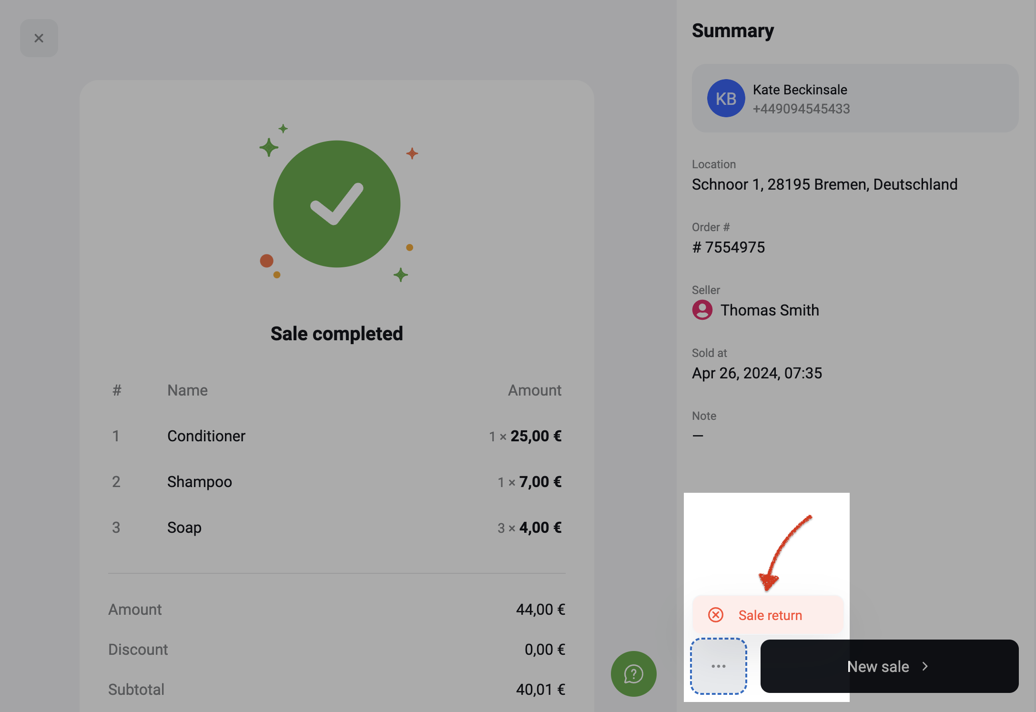The height and width of the screenshot is (712, 1036).
Task: Click the KB customer avatar
Action: point(726,98)
